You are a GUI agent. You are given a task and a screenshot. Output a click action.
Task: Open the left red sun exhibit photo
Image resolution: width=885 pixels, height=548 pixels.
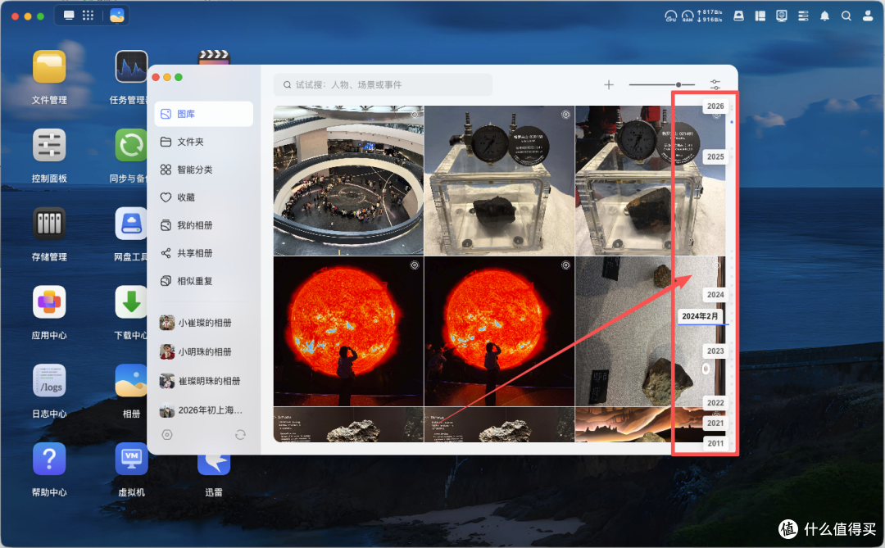tap(348, 331)
